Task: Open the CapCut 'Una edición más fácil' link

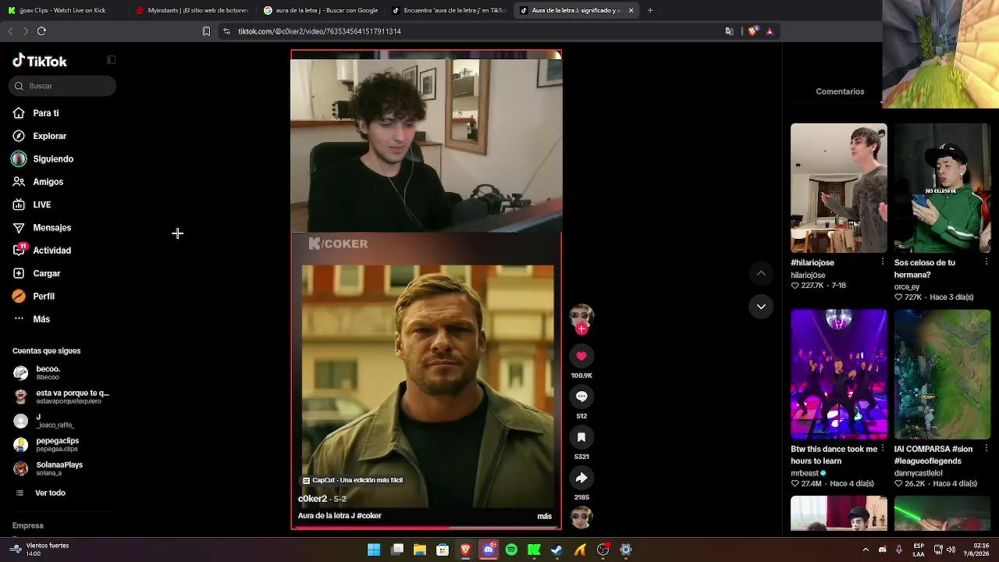Action: [353, 480]
